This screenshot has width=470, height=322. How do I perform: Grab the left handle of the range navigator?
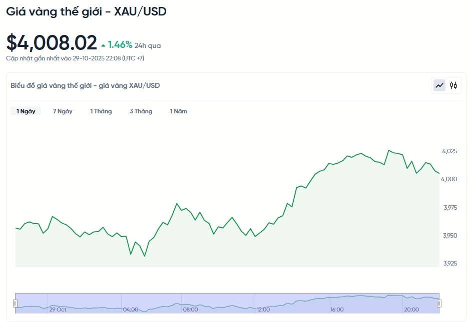pyautogui.click(x=15, y=303)
